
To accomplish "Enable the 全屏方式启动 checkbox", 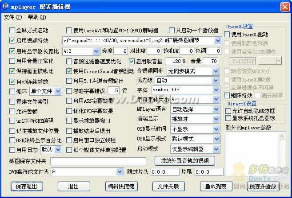I will coord(12,31).
